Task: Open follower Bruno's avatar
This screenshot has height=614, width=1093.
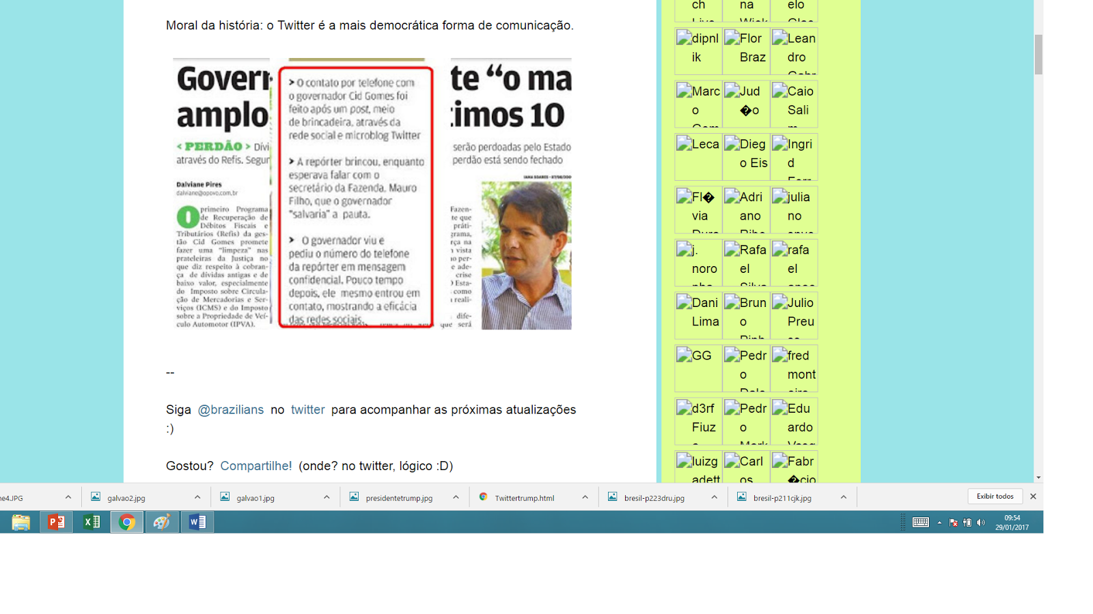Action: (746, 315)
